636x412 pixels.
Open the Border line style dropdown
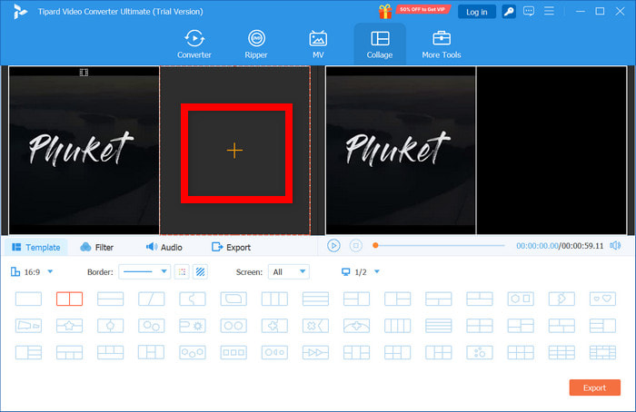tap(145, 271)
